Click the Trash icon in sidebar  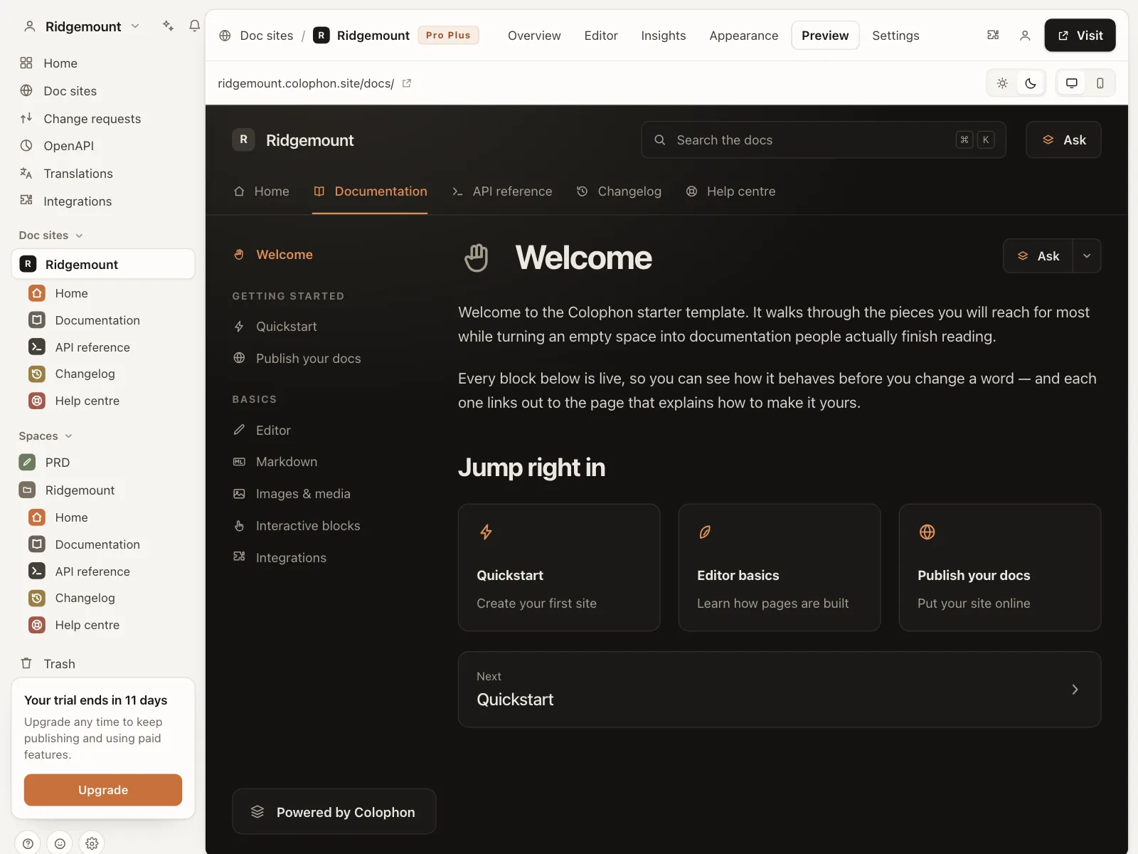(26, 663)
